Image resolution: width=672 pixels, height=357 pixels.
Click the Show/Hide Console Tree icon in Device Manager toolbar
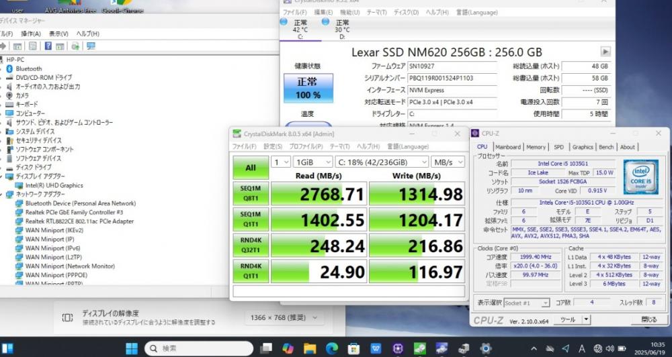(17, 46)
